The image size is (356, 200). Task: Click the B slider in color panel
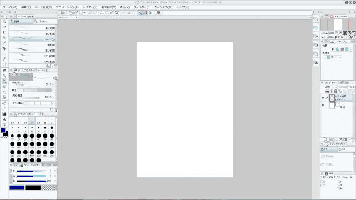[x=31, y=181]
